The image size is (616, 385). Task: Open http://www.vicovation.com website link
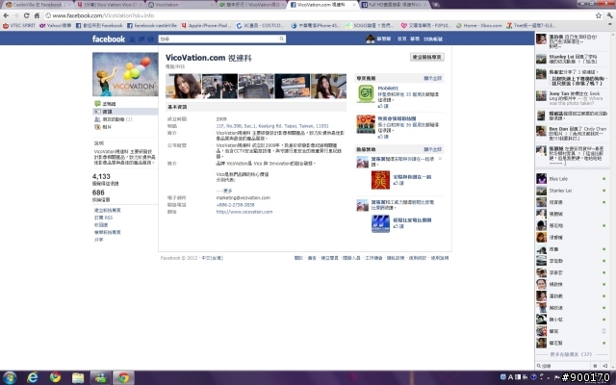[244, 212]
